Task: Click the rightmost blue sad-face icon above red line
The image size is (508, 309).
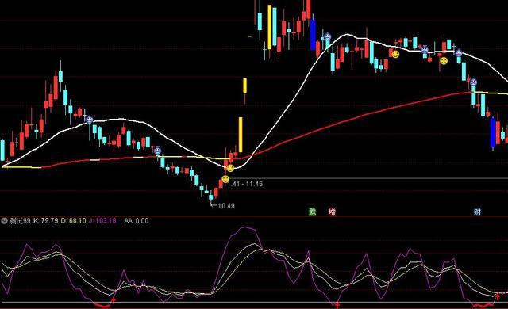Action: [x=474, y=82]
